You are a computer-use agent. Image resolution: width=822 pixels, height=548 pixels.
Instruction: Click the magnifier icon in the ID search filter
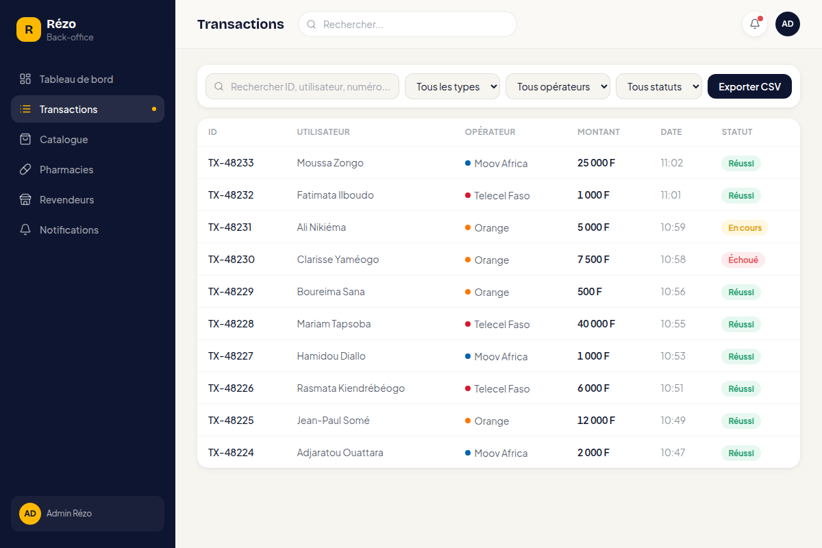pyautogui.click(x=219, y=87)
